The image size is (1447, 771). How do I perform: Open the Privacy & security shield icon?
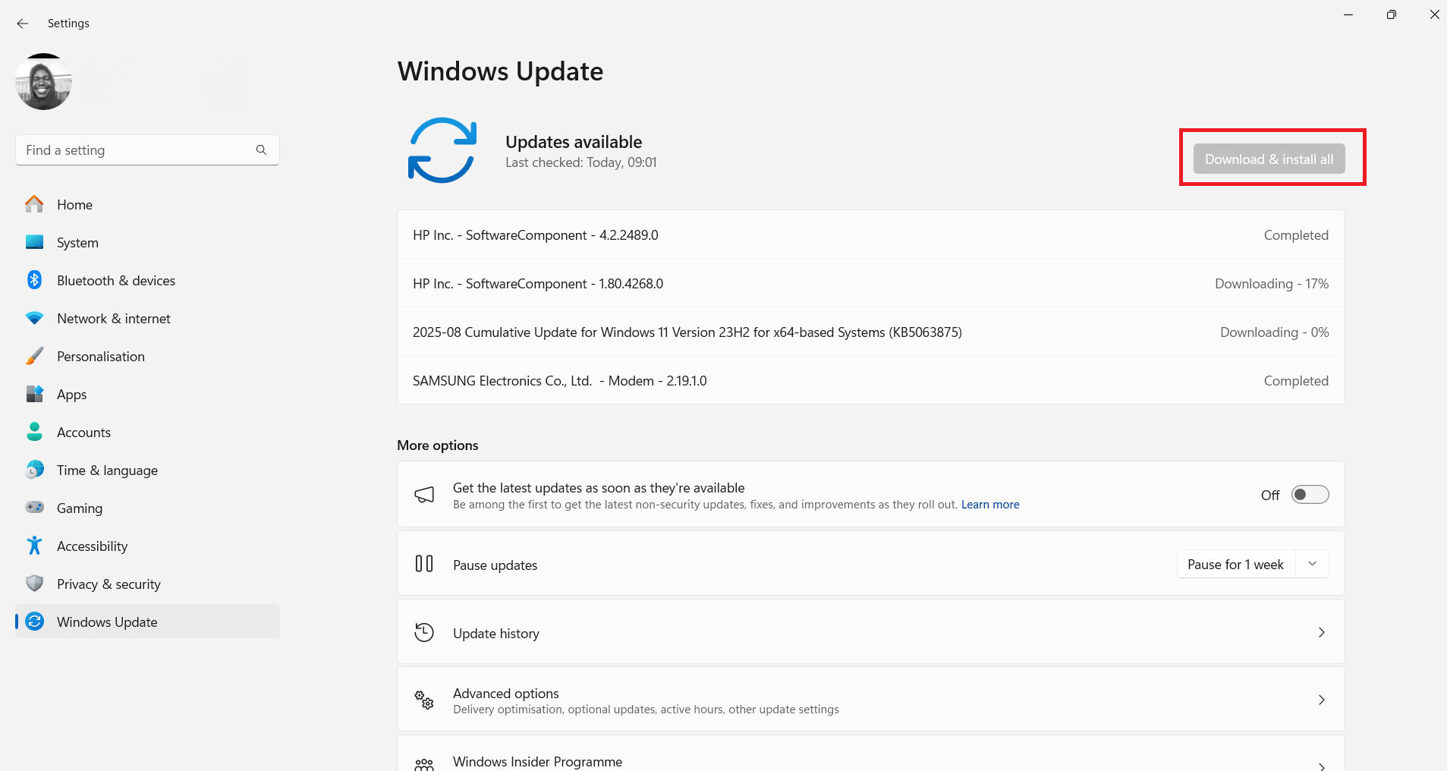coord(34,584)
